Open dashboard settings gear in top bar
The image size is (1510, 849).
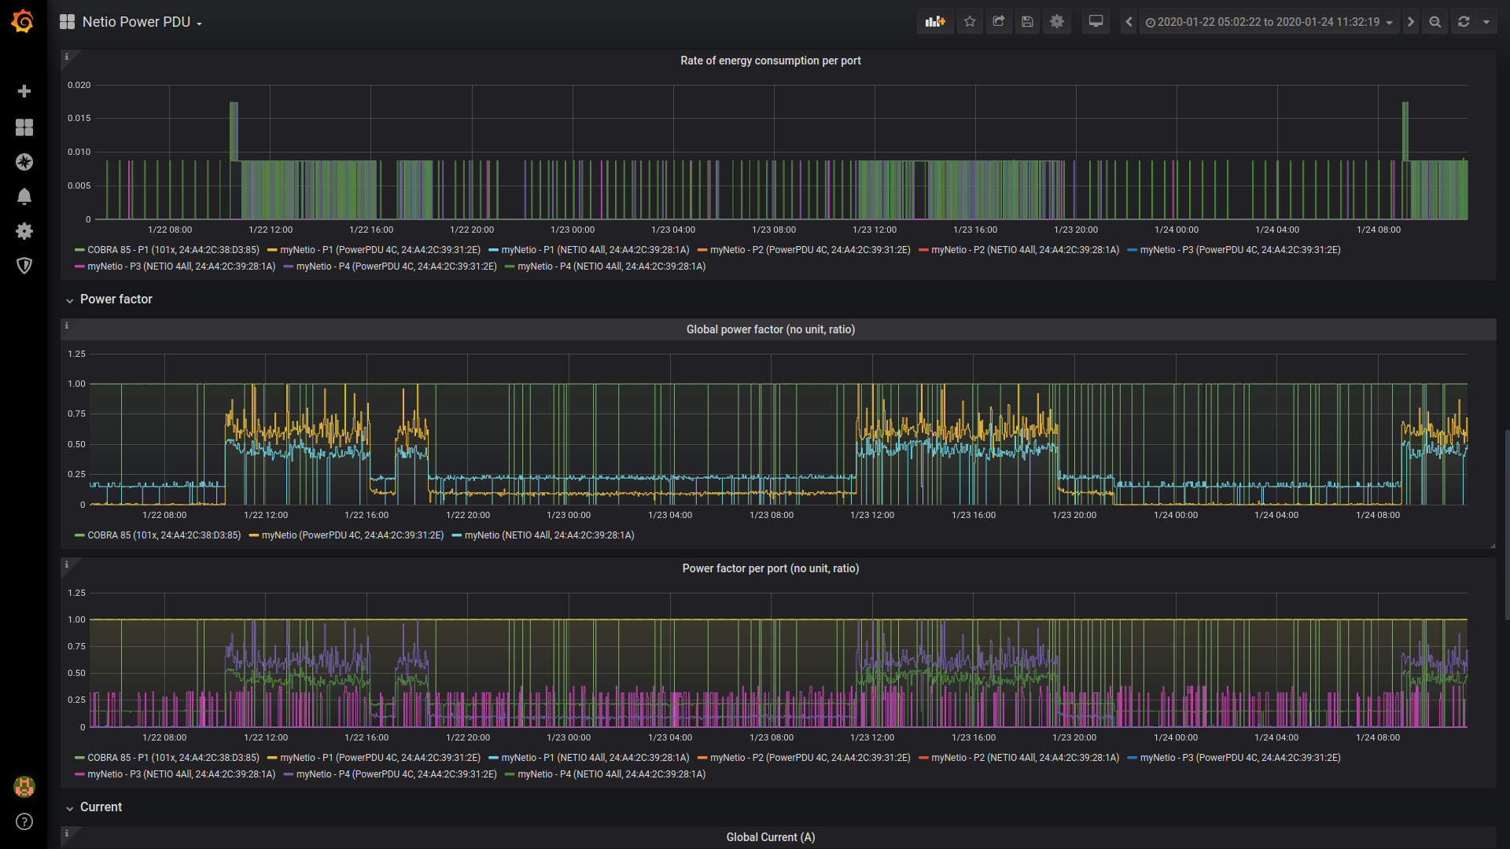pos(1057,22)
